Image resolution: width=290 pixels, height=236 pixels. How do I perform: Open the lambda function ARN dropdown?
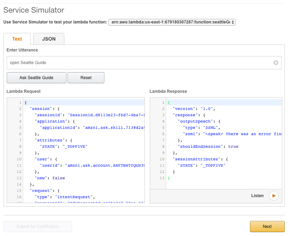pos(172,22)
